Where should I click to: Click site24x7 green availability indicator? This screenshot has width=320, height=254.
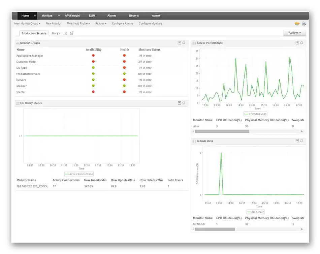pyautogui.click(x=93, y=85)
